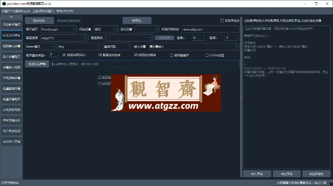Click the 音量+ volume spin box

pyautogui.click(x=199, y=38)
